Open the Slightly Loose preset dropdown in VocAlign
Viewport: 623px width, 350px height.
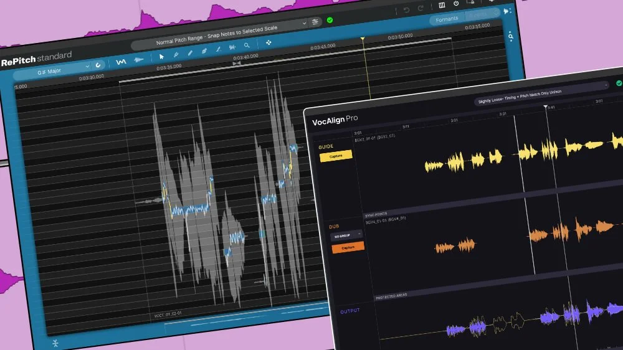[542, 93]
